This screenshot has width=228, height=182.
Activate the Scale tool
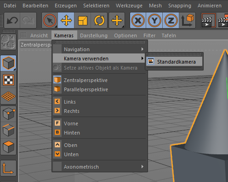83,20
